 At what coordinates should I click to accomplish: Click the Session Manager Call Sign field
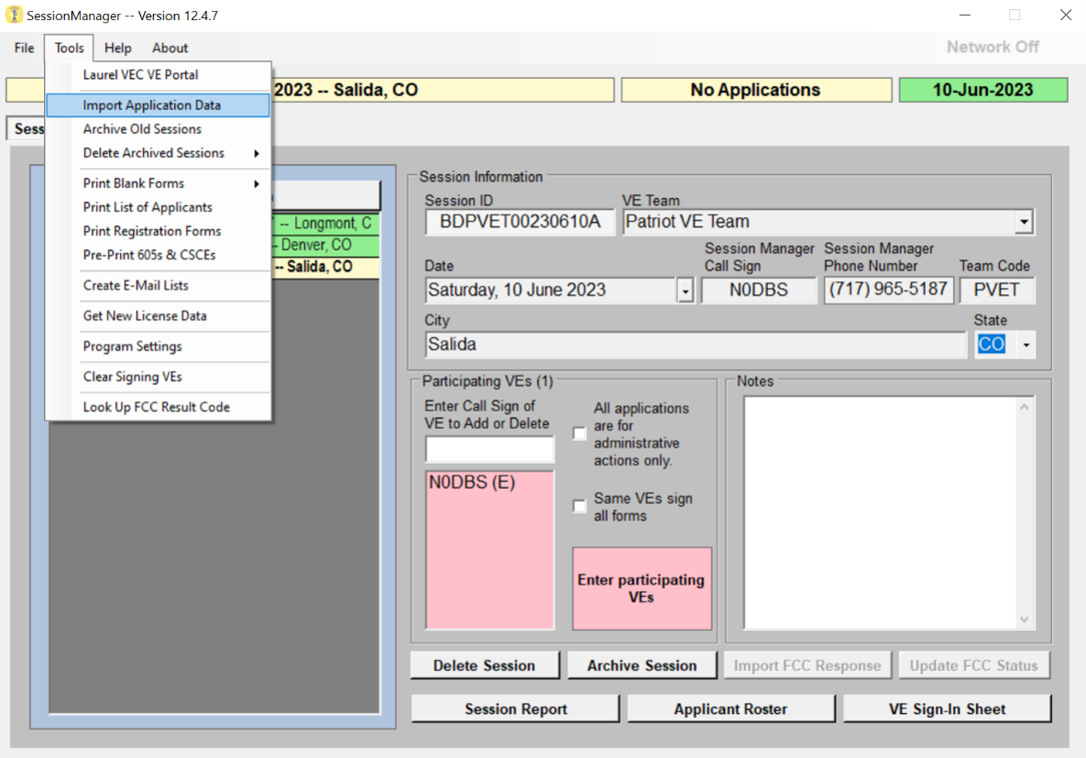click(759, 291)
